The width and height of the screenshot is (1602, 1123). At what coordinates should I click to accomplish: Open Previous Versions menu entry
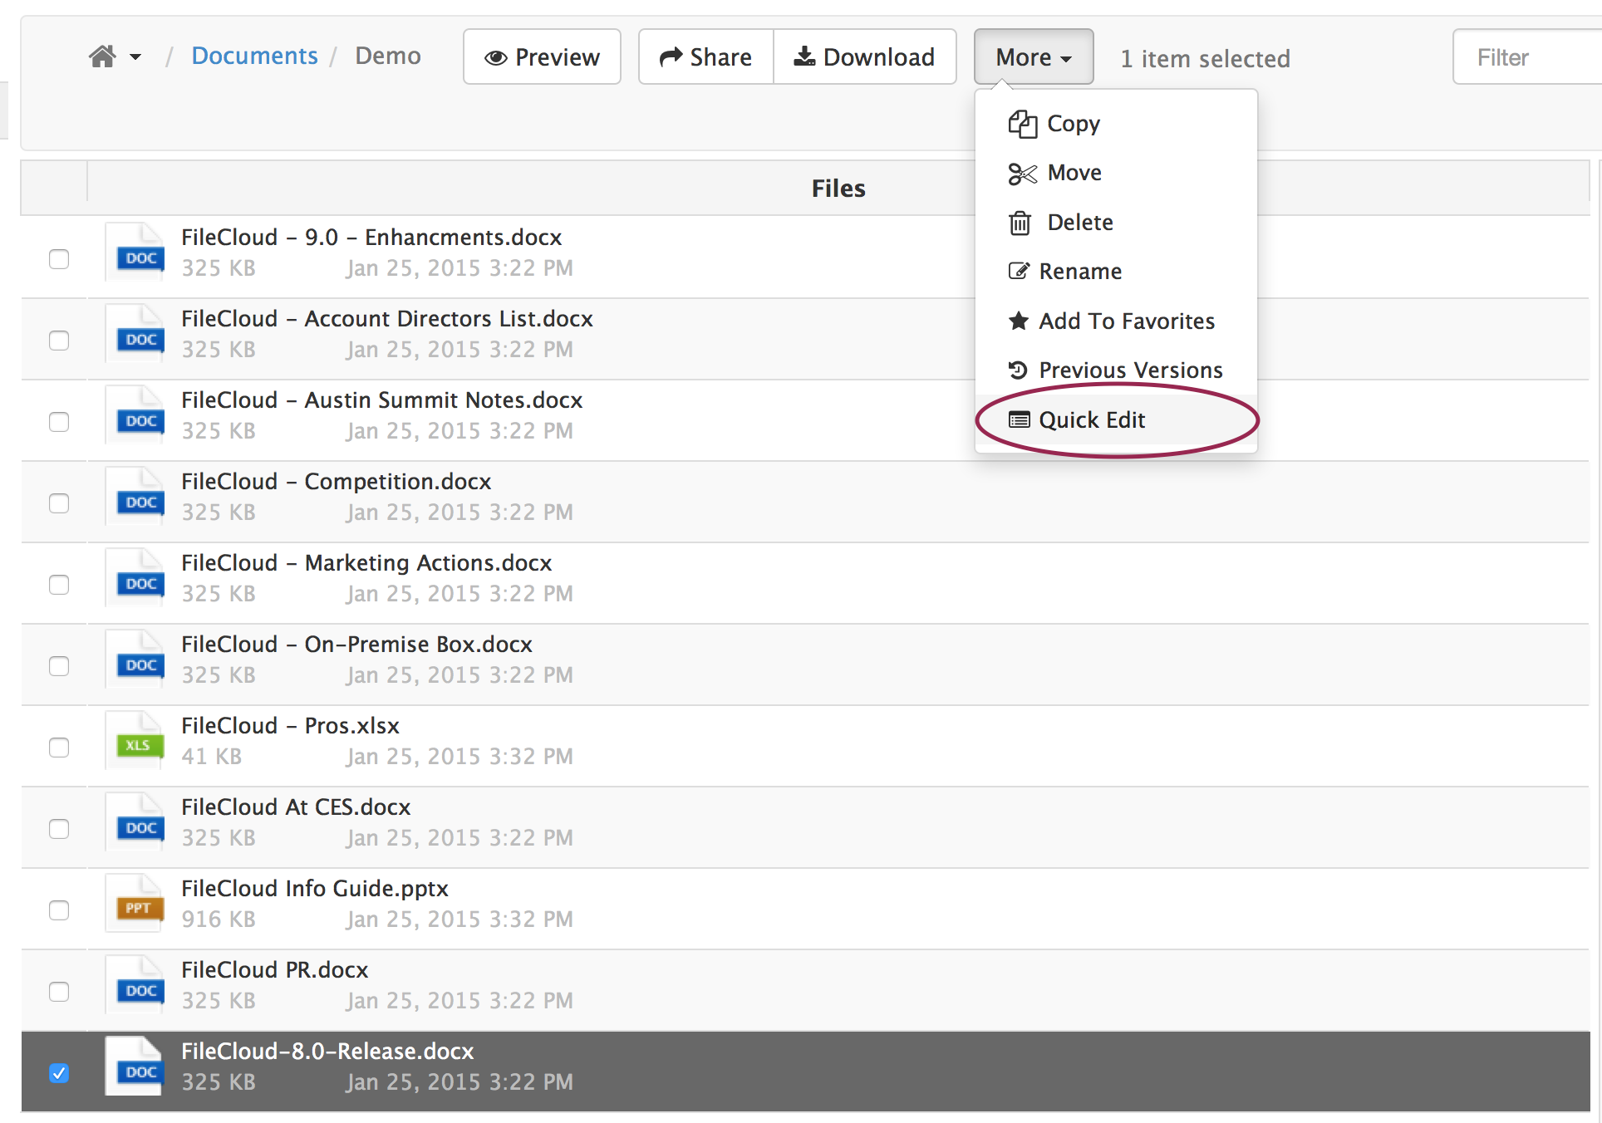pos(1116,370)
